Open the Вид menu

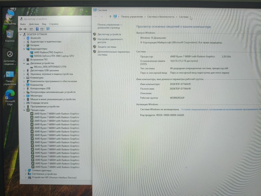tap(44, 24)
